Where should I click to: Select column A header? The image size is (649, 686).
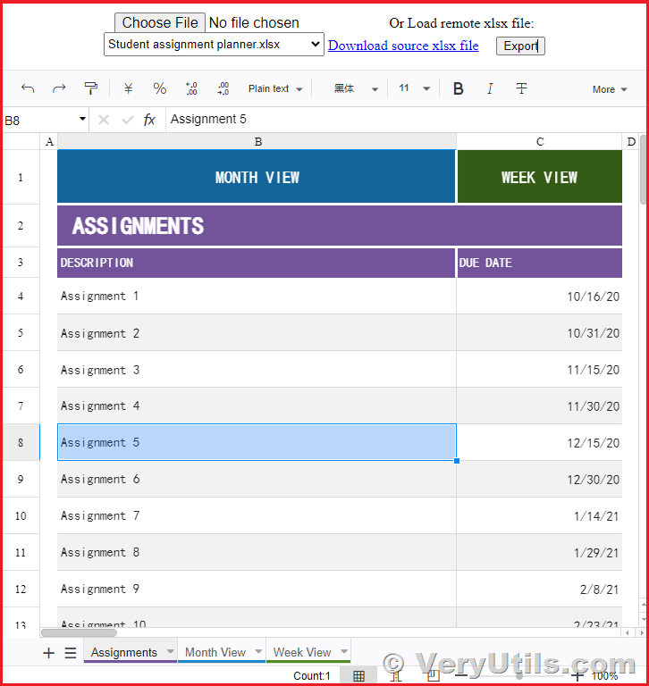click(49, 142)
